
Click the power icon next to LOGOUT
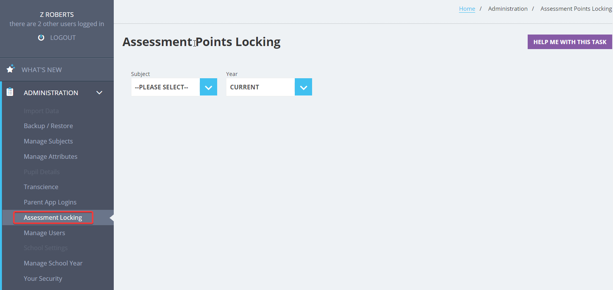click(41, 37)
